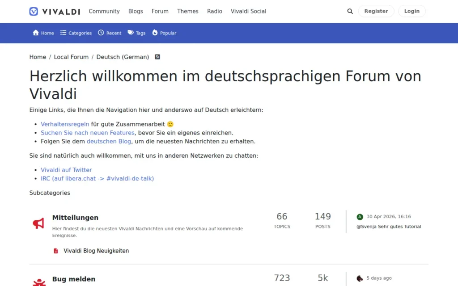Go to Forum in top navigation
Screen dimensions: 458x286
160,11
